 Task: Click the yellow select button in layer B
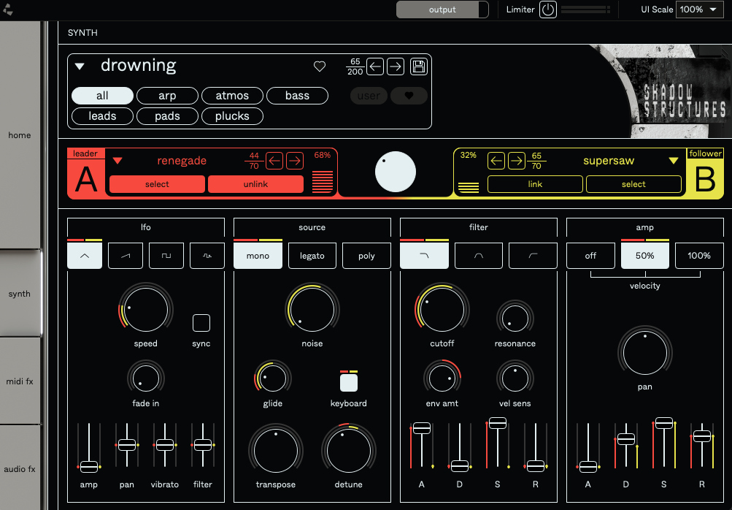pyautogui.click(x=633, y=184)
